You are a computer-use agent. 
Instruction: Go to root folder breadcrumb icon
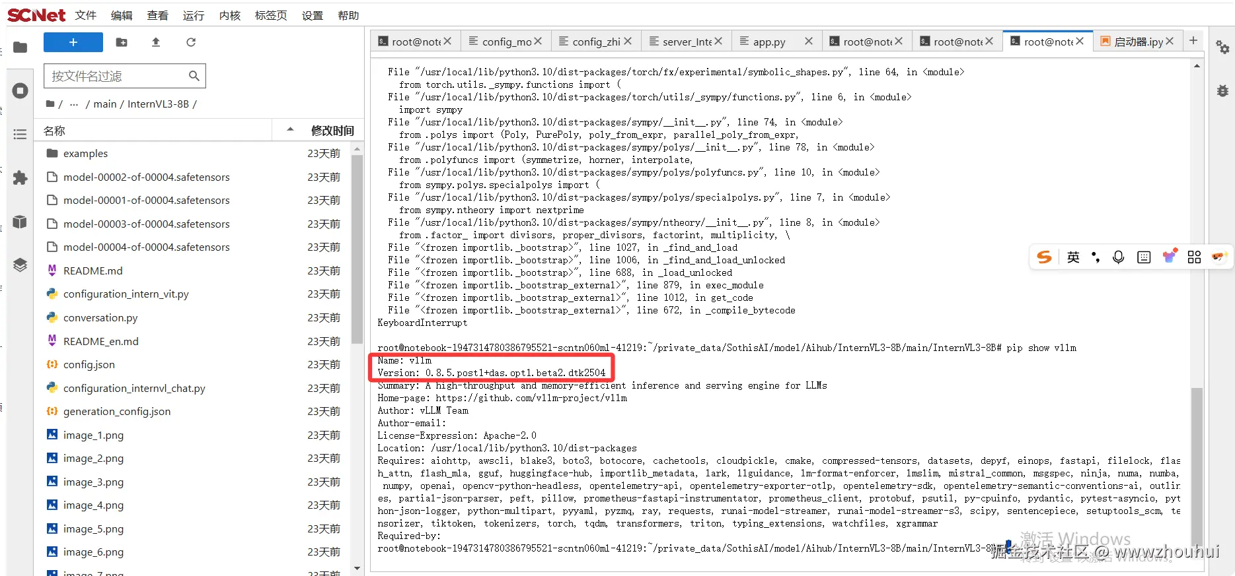point(50,104)
